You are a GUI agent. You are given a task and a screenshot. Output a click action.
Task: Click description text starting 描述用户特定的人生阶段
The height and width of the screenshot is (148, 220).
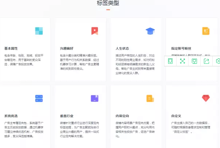[x=135, y=64]
